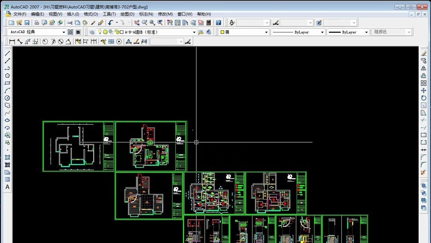This screenshot has width=431, height=243.
Task: Open the 绘图(D) menu
Action: [x=127, y=14]
